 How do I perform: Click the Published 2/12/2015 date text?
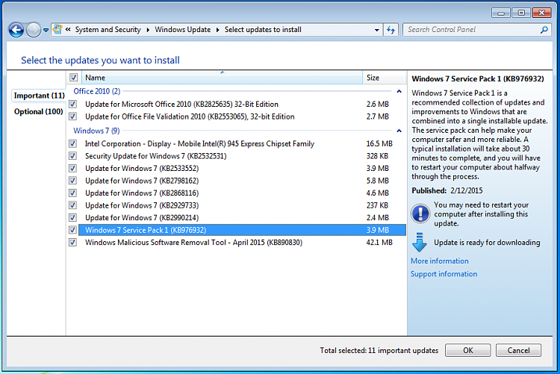click(x=447, y=190)
